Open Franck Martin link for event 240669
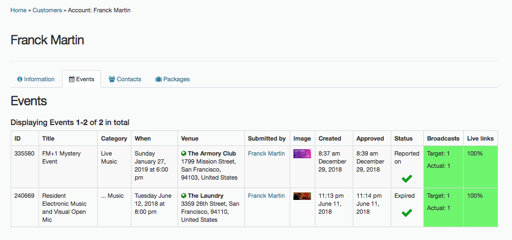 click(x=267, y=196)
